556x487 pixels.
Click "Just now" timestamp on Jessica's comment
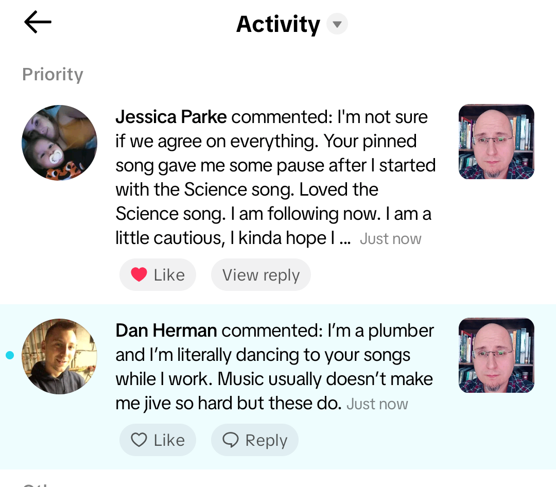(x=390, y=239)
